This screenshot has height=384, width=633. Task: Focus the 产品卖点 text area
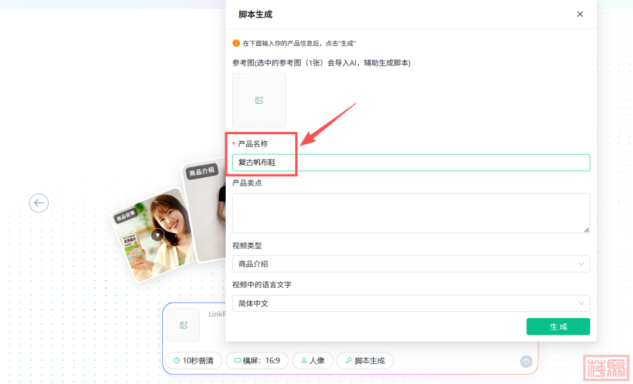(410, 213)
